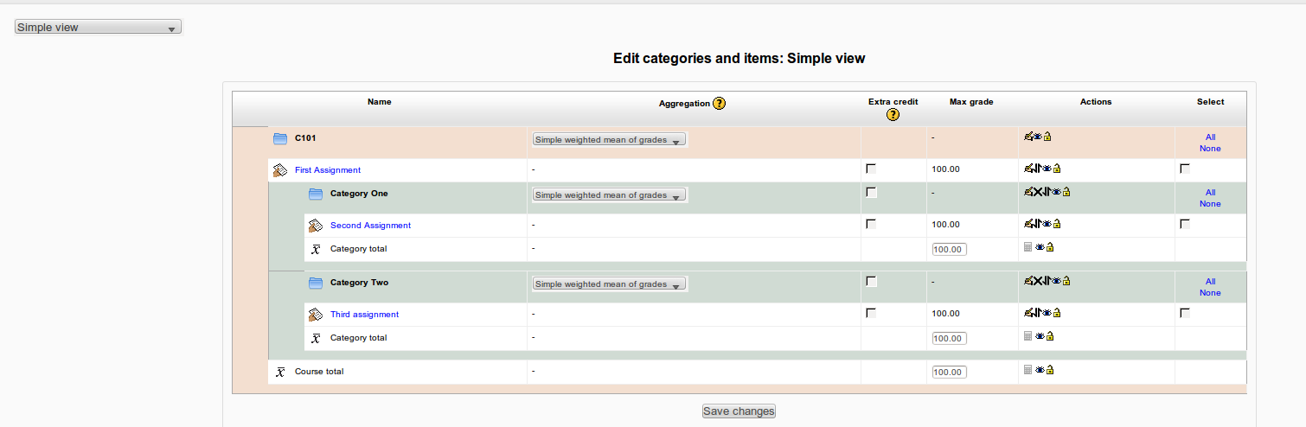Viewport: 1306px width, 427px height.
Task: Click the edit icon for Category Two
Action: coord(1028,281)
